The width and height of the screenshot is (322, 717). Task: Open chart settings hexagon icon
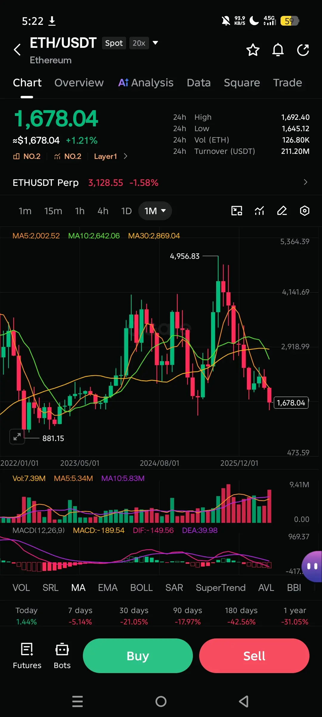click(304, 211)
